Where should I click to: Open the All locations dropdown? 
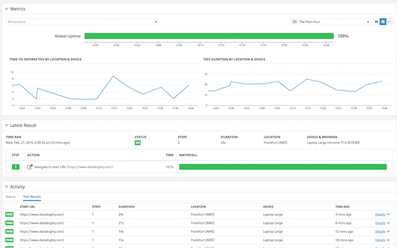(x=82, y=22)
